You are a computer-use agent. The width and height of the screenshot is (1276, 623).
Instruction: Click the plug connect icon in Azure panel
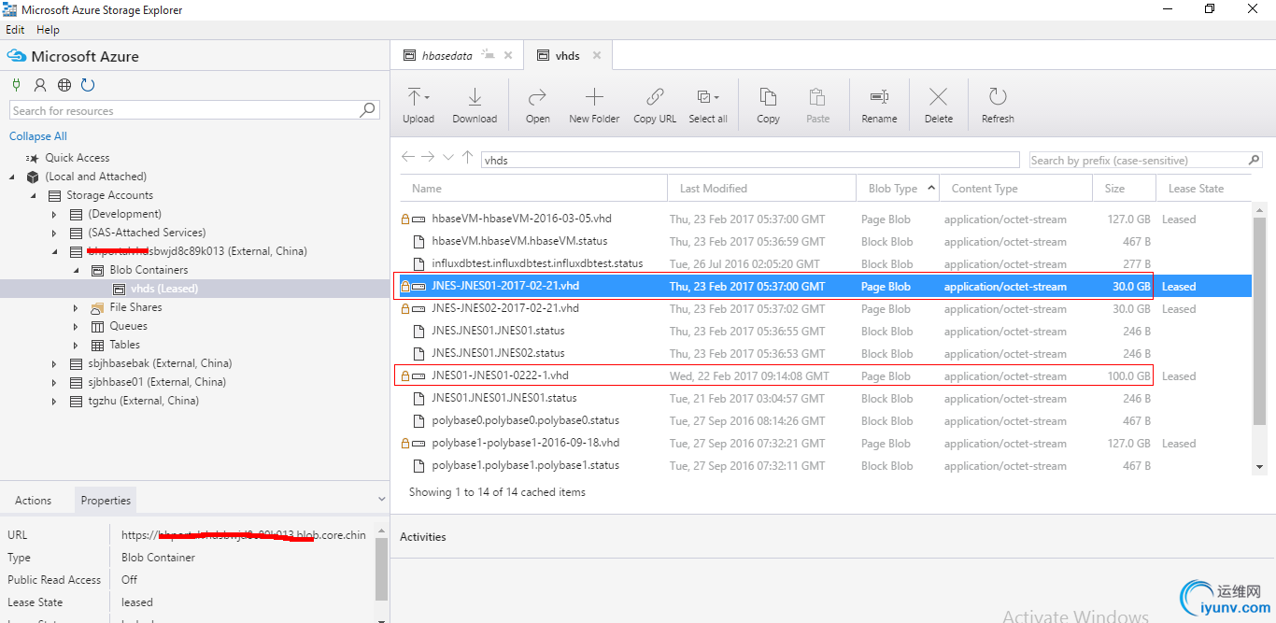(16, 85)
